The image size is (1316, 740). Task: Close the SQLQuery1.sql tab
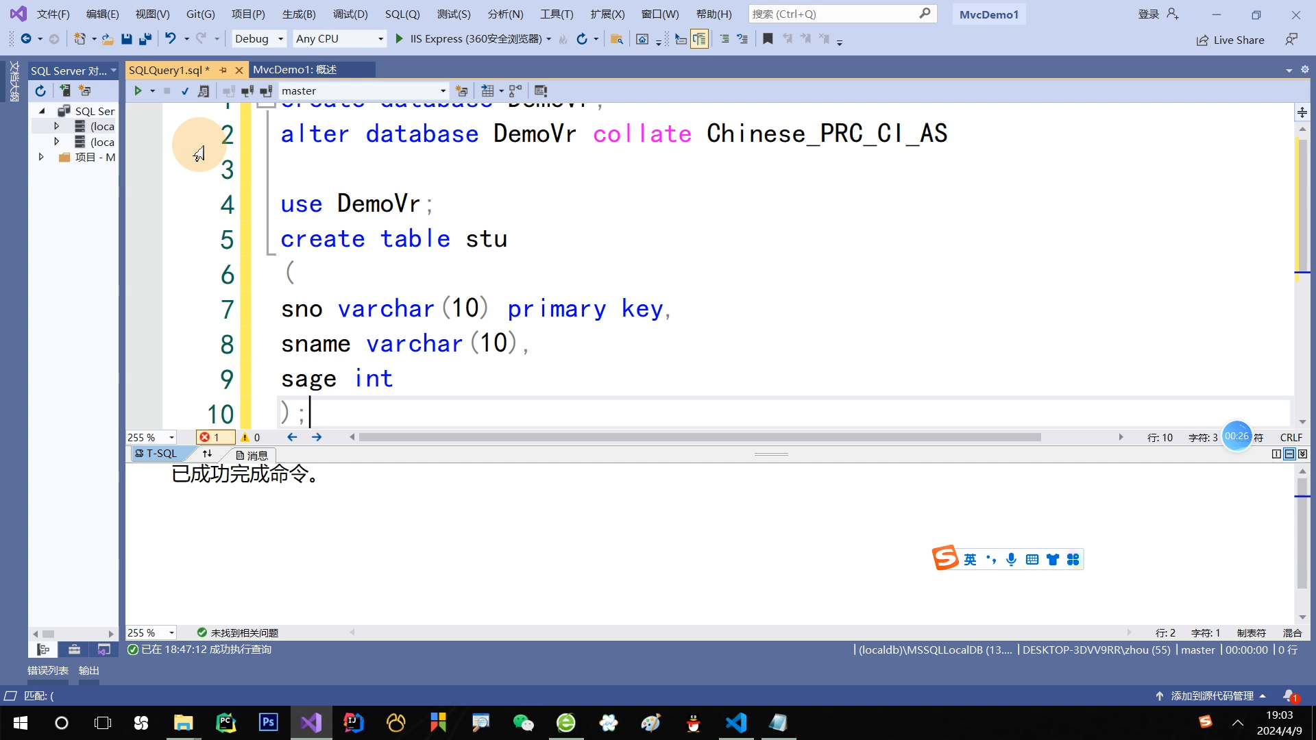pos(239,70)
